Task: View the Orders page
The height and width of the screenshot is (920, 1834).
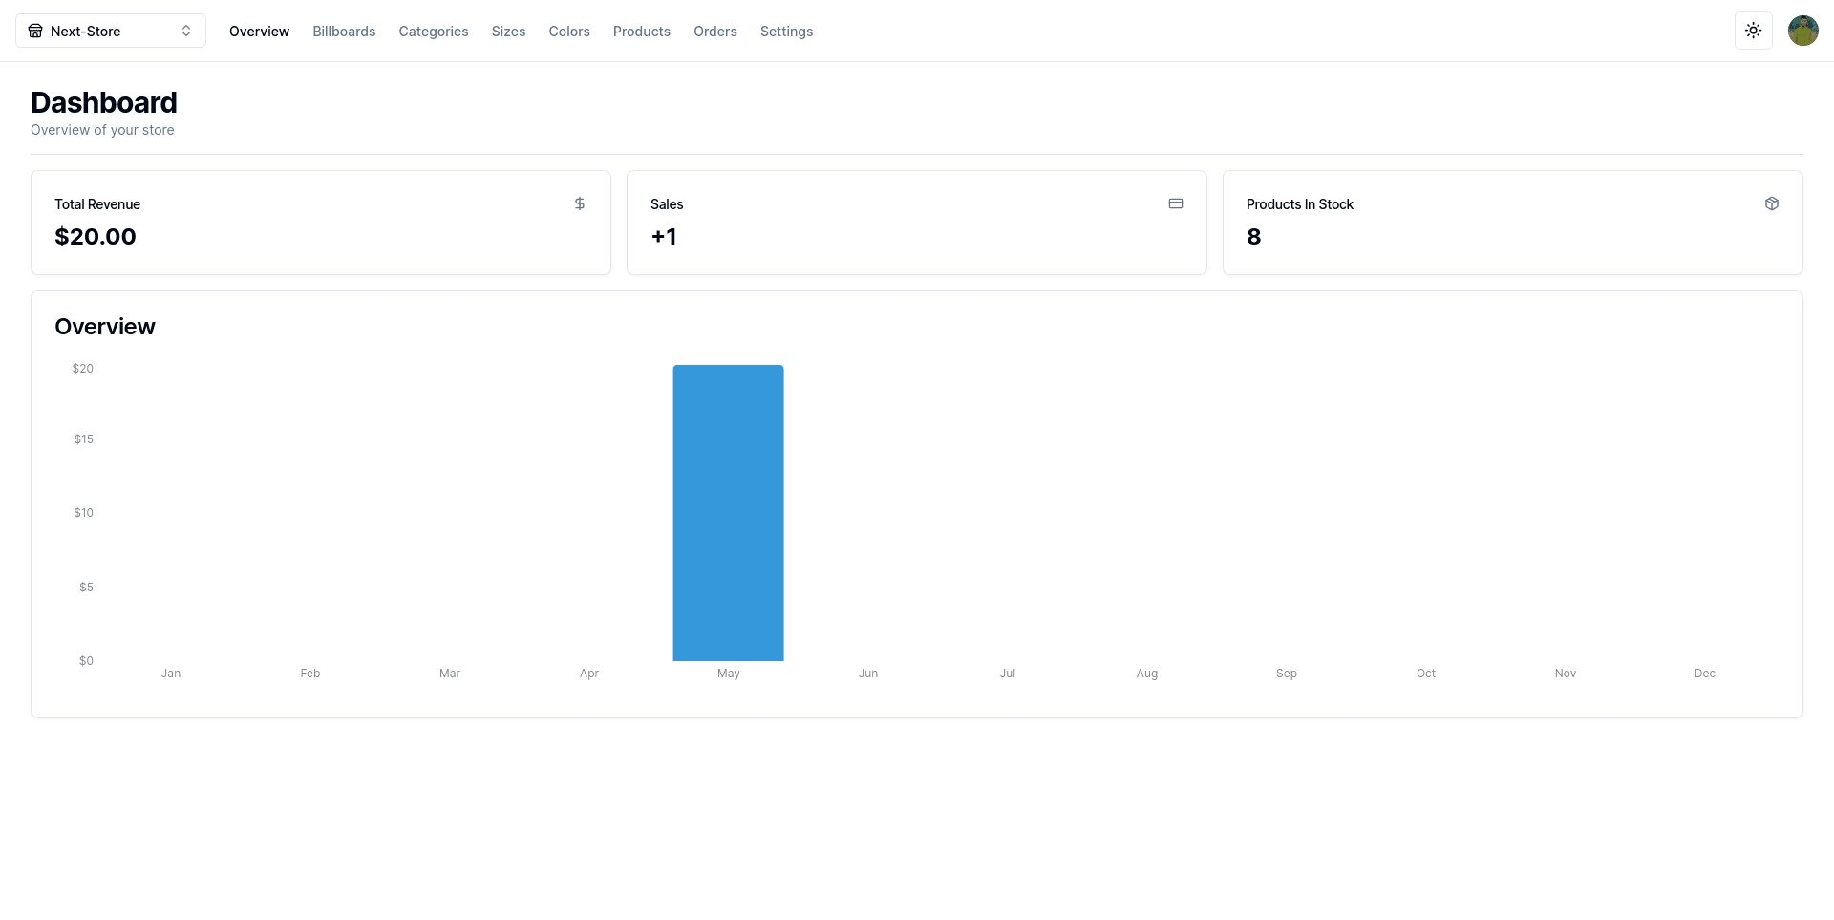Action: click(x=714, y=32)
